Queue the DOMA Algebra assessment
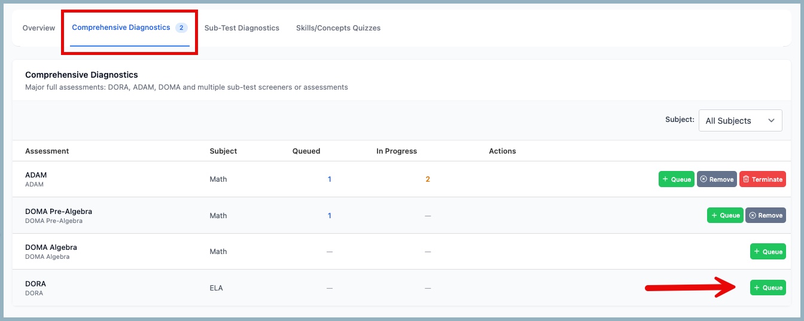This screenshot has width=804, height=321. coord(768,252)
